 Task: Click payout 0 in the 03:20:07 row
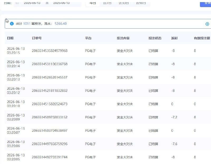tap(172, 130)
